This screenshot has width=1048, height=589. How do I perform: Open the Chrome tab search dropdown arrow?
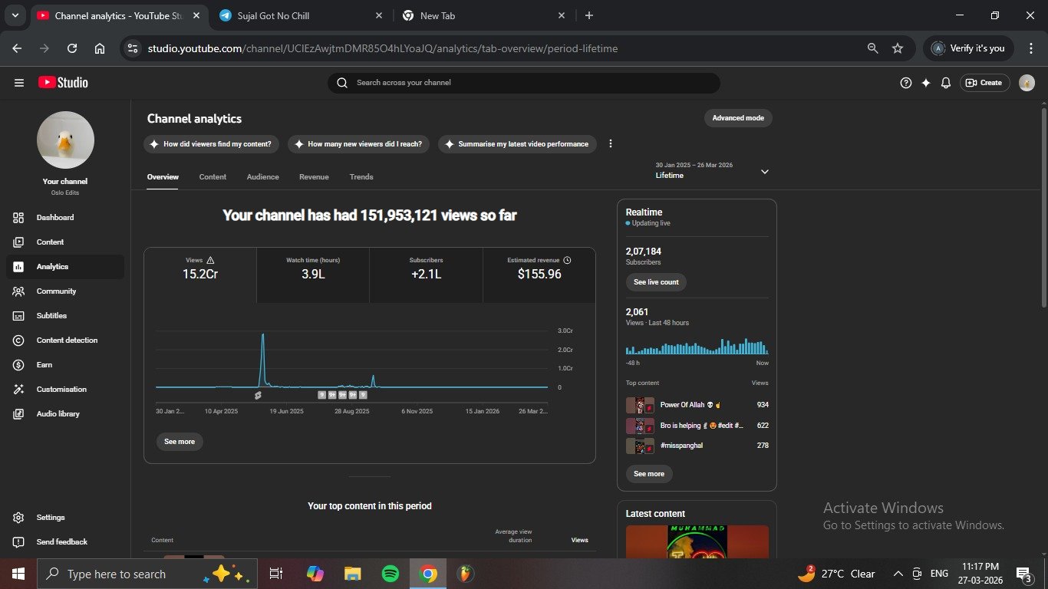pos(15,15)
